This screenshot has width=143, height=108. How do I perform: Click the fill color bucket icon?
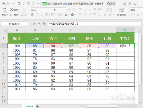[59, 15]
